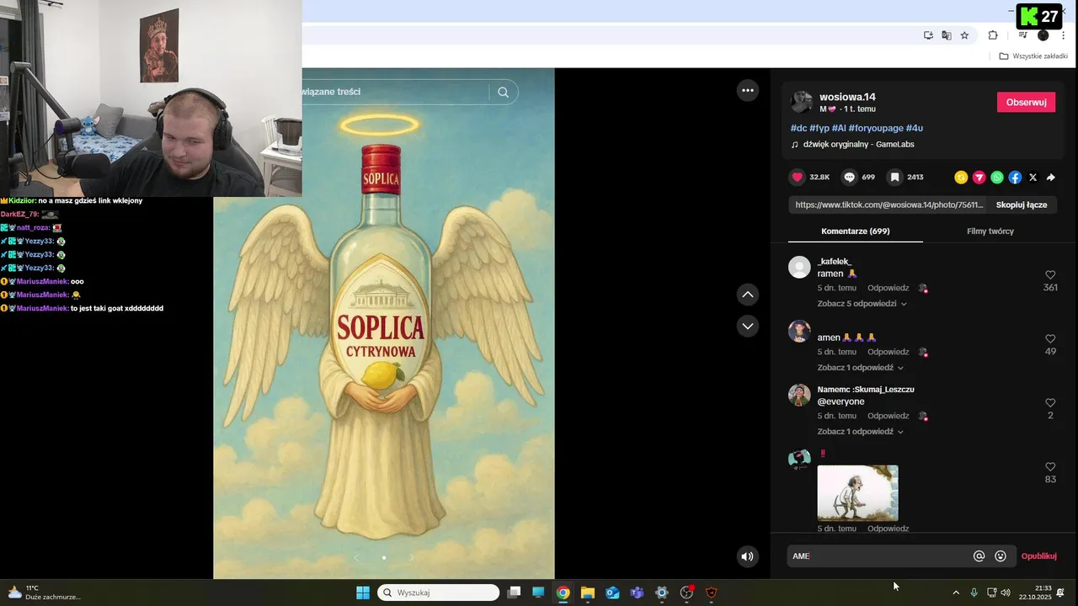Screen dimensions: 1078x606
Task: Like the image comment with 83 likes
Action: pyautogui.click(x=1050, y=467)
